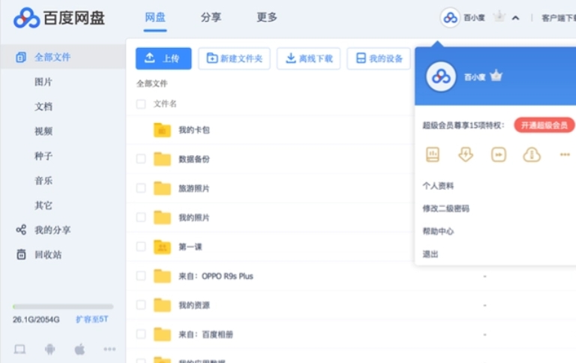Open 图片 category in sidebar
The image size is (576, 363).
pyautogui.click(x=43, y=82)
